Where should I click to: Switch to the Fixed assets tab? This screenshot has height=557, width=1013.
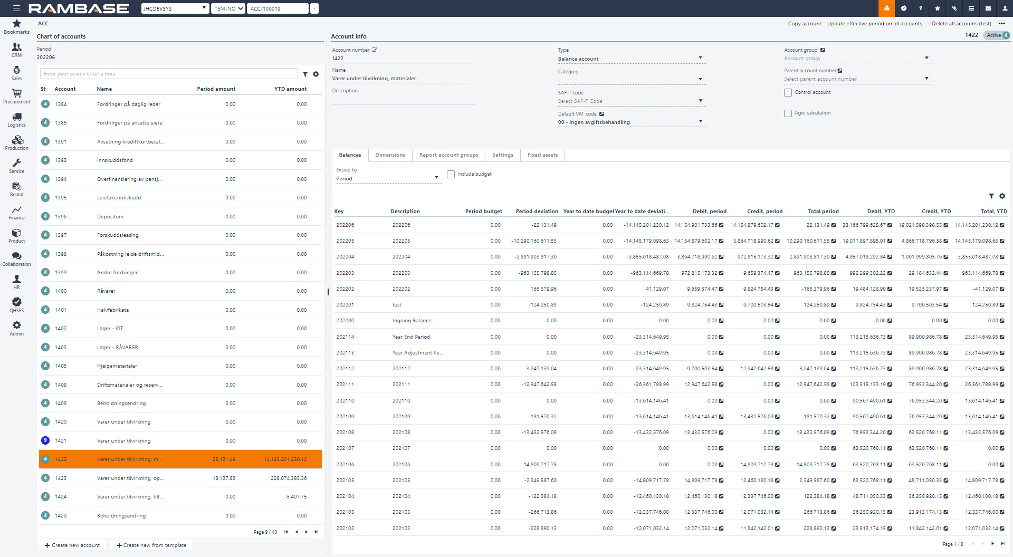(542, 155)
